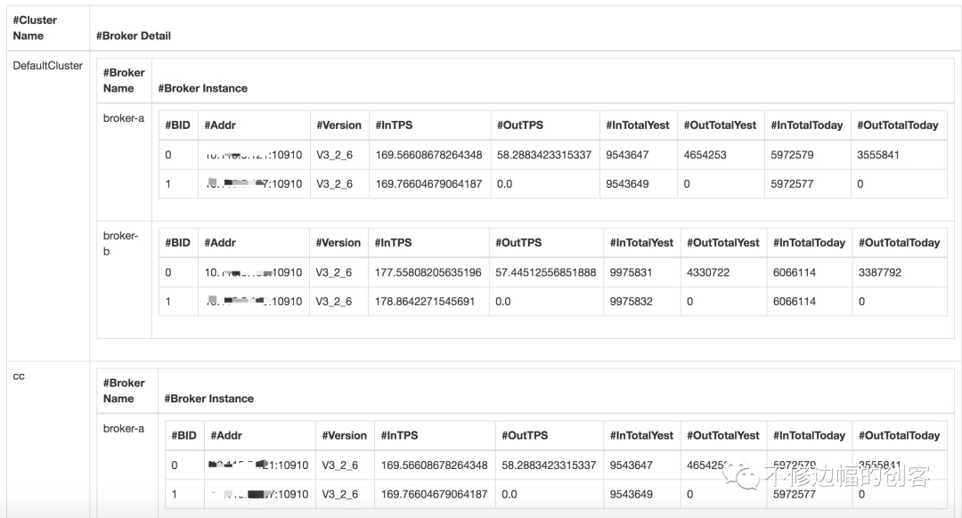Click the "#Broker Detail" column header
Viewport: 962px width, 518px height.
[134, 36]
